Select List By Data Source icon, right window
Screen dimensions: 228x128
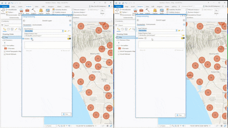pos(122,29)
